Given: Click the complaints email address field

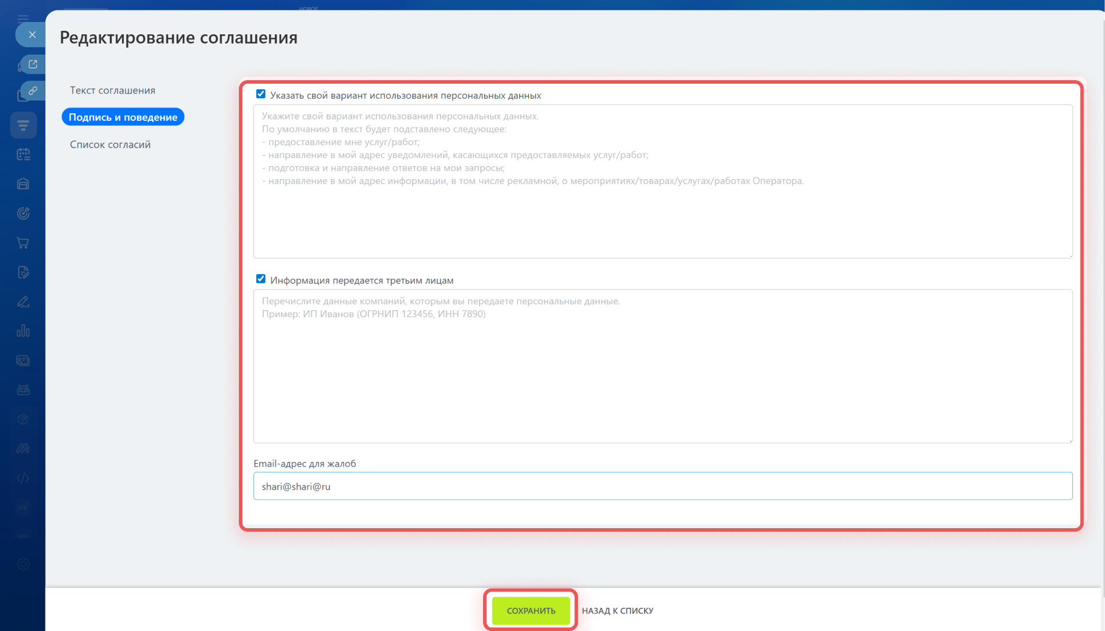Looking at the screenshot, I should [663, 486].
